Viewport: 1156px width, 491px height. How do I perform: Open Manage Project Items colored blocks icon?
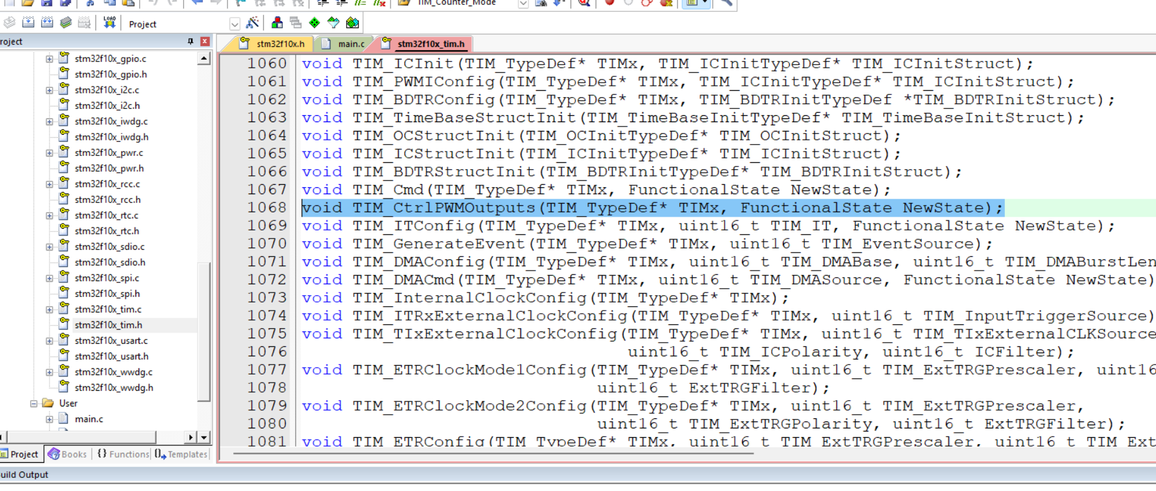[277, 23]
